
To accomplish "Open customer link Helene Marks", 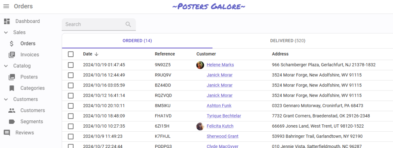I will [x=220, y=65].
